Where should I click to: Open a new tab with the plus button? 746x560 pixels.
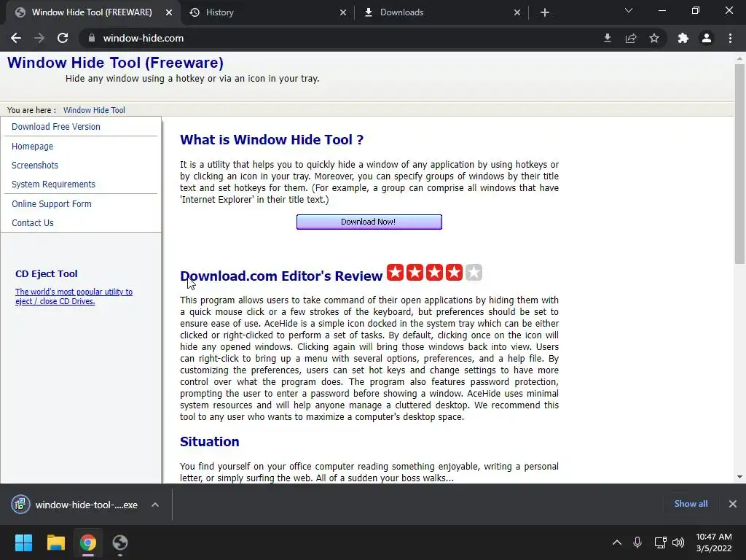coord(545,12)
